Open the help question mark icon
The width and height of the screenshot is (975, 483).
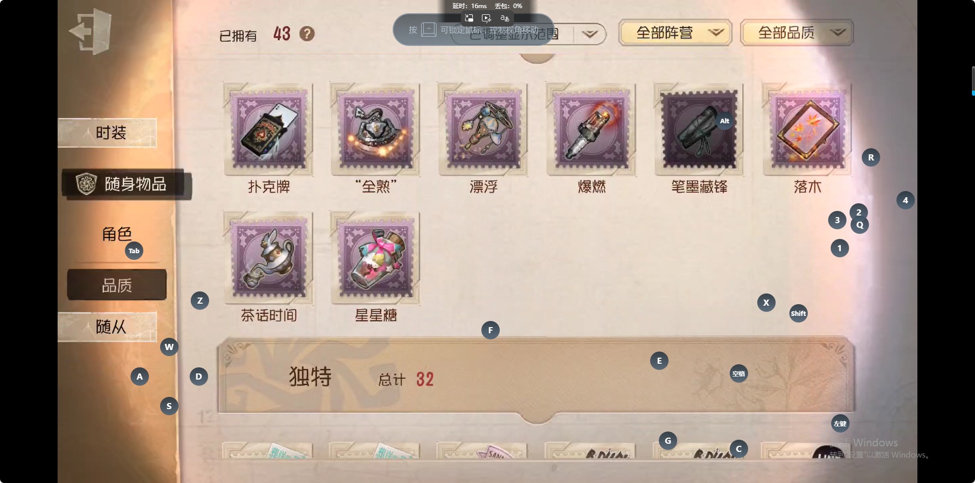click(x=306, y=34)
